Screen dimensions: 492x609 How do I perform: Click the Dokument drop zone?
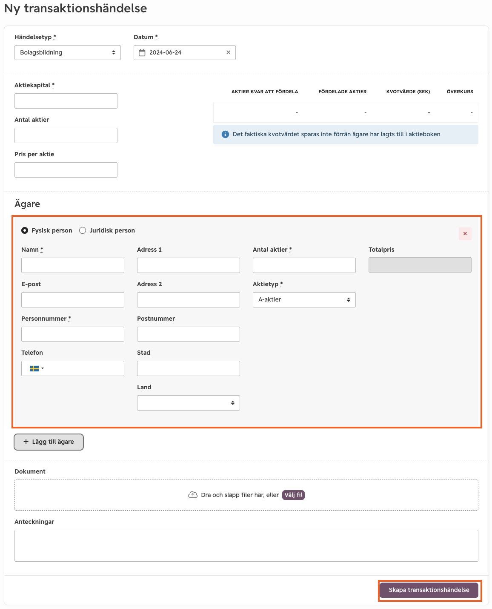246,495
